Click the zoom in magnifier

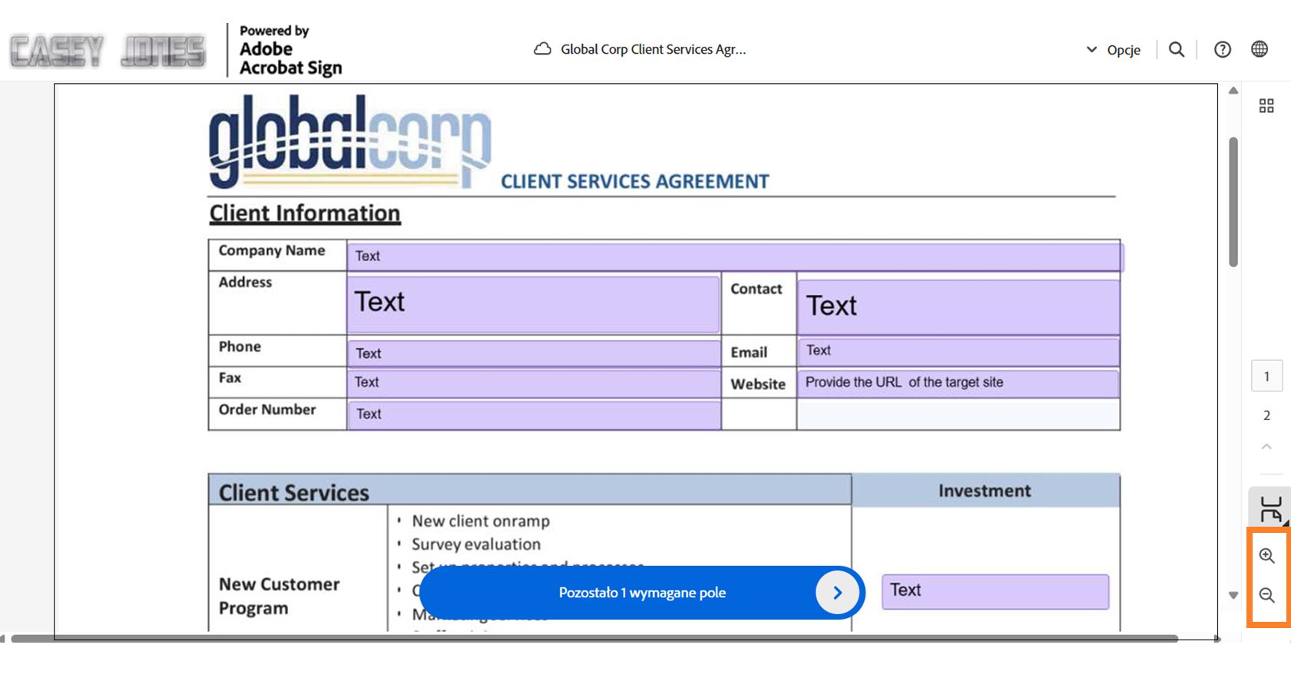point(1267,556)
